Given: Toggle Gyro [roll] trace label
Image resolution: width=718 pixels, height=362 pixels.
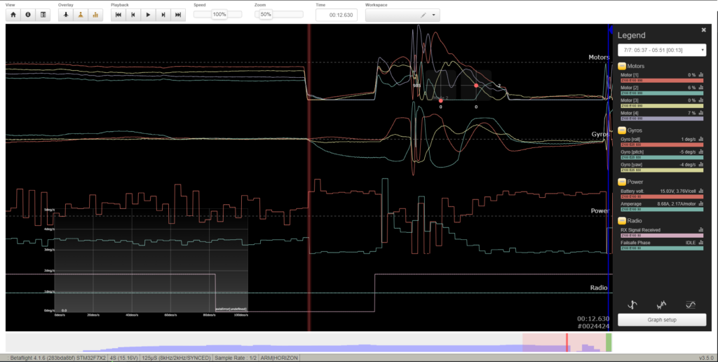Looking at the screenshot, I should click(x=630, y=139).
